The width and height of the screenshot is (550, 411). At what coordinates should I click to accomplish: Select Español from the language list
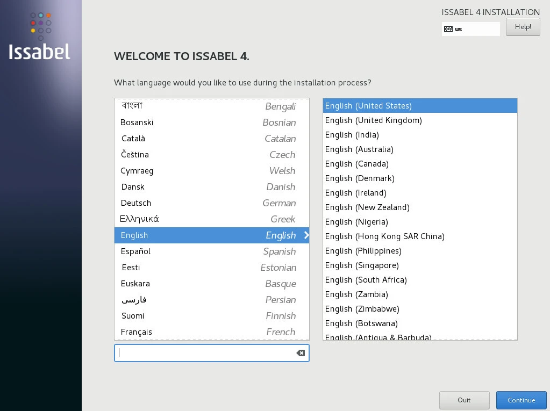click(211, 251)
